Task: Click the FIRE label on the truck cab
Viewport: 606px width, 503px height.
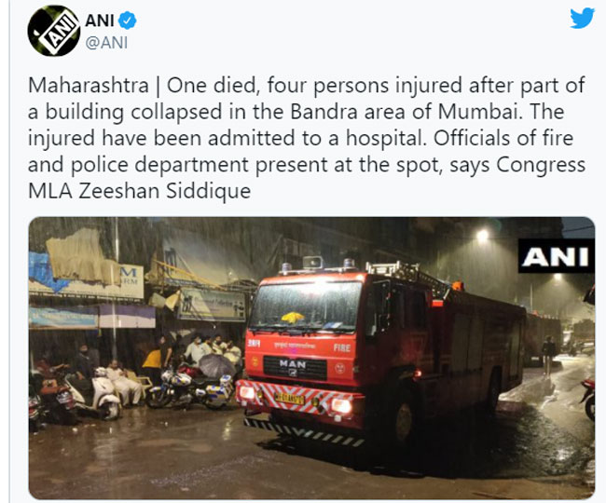Action: (x=342, y=347)
